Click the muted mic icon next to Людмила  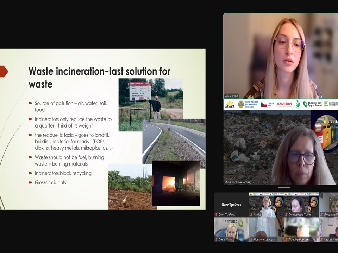(x=321, y=214)
